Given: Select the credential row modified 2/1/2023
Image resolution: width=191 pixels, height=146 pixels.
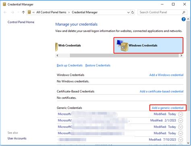Looking at the screenshot, I should [120, 121].
